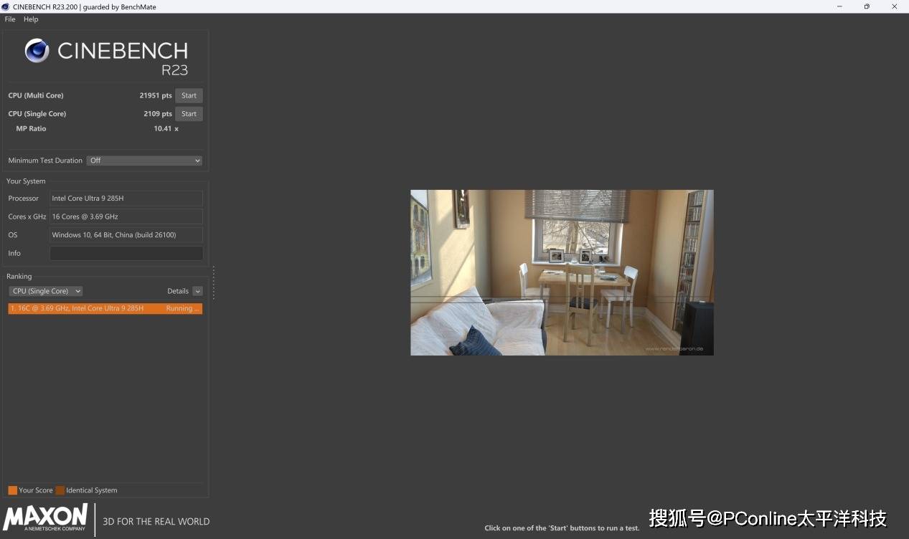Expand the ranking Details arrow button
Image resolution: width=909 pixels, height=539 pixels.
[197, 291]
